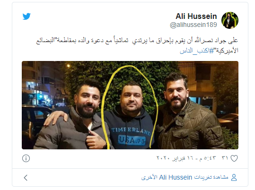Image resolution: width=255 pixels, height=190 pixels.
Task: Open مشاهدة تغريدات Ali Hussein الأخرى link
Action: point(185,177)
